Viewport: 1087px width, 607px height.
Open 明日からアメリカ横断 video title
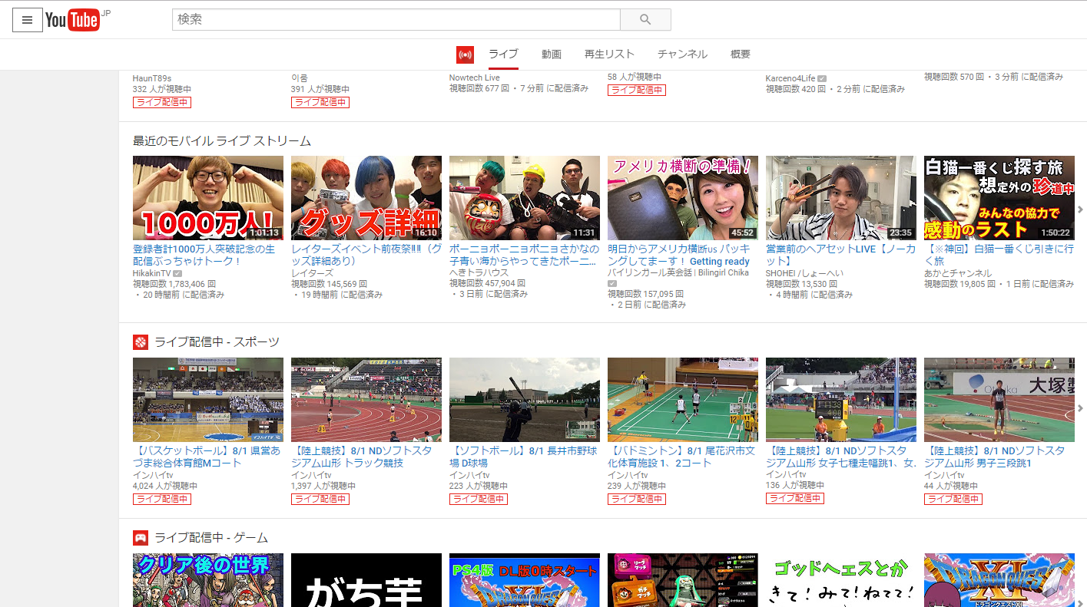click(679, 255)
